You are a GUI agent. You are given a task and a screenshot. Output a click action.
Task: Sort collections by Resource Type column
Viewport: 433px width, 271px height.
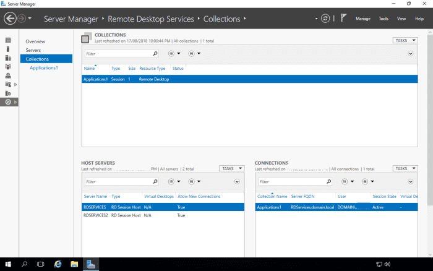tap(152, 69)
